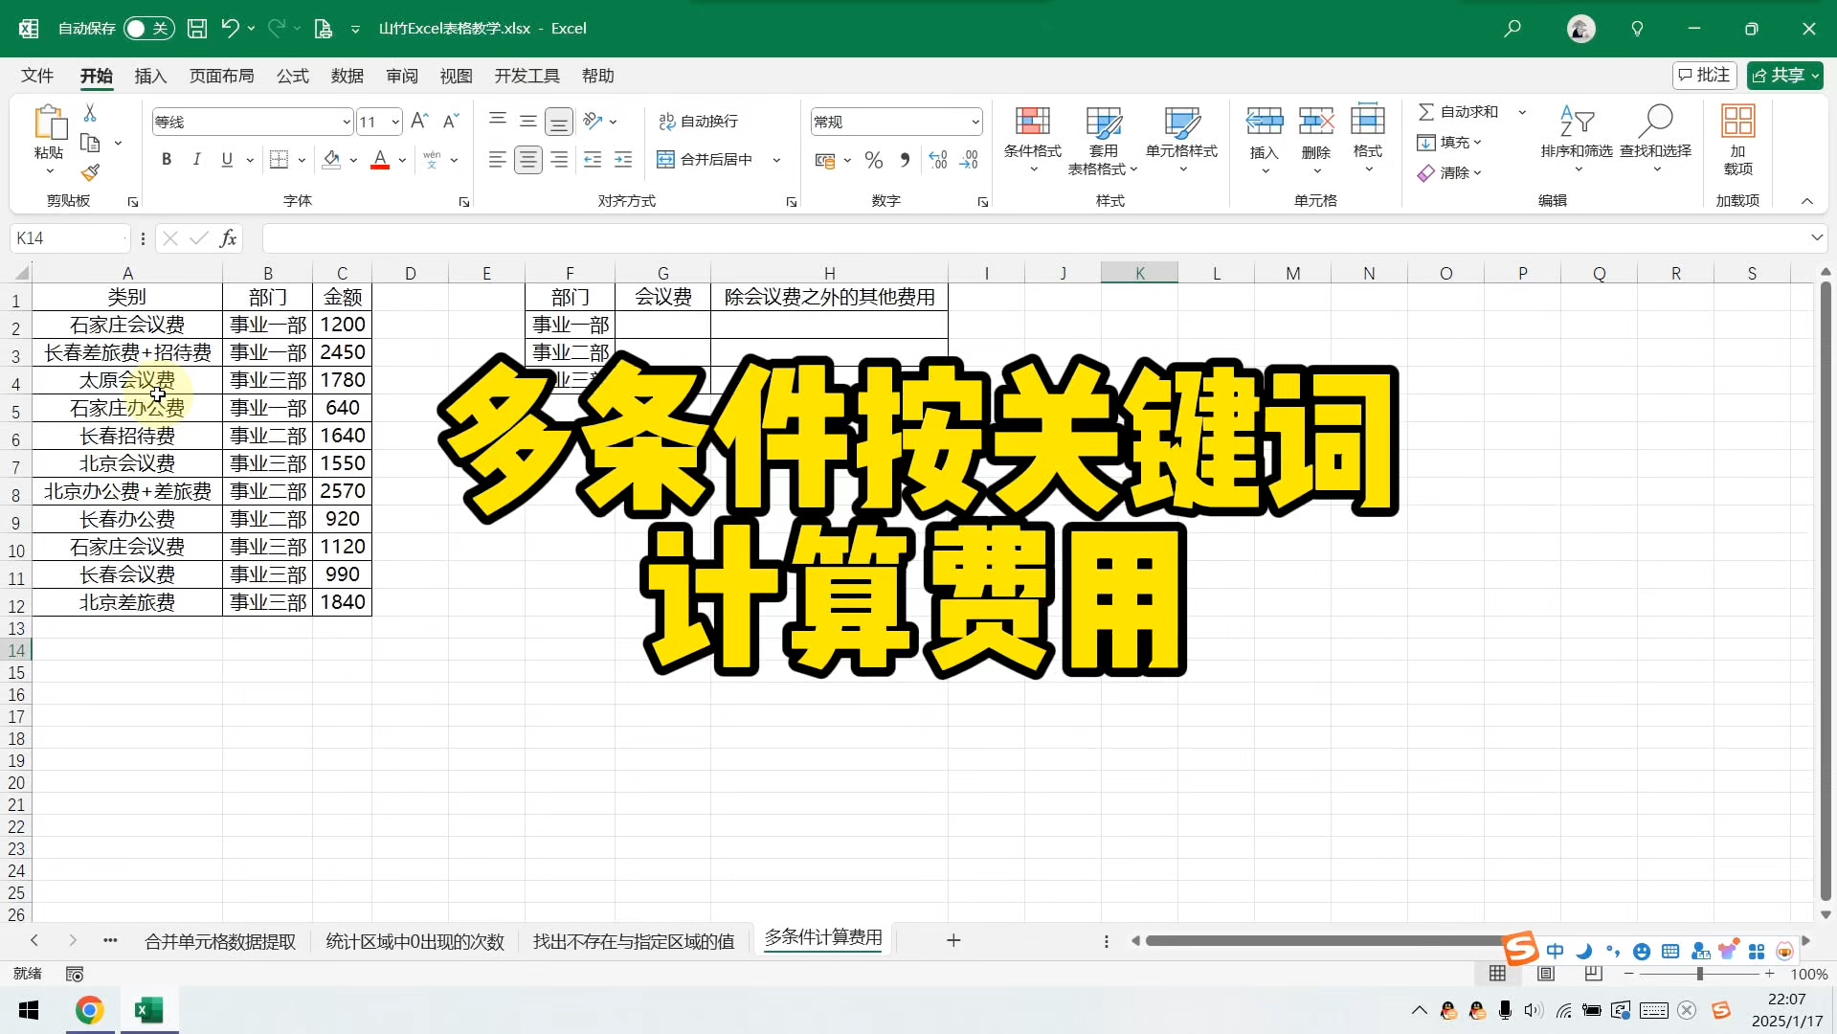This screenshot has height=1034, width=1837.
Task: Click the 共享 (Share) button
Action: [1784, 75]
